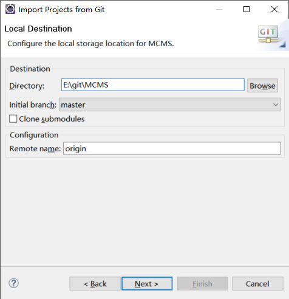Go to the Next wizard page
This screenshot has height=299, width=289.
point(147,284)
